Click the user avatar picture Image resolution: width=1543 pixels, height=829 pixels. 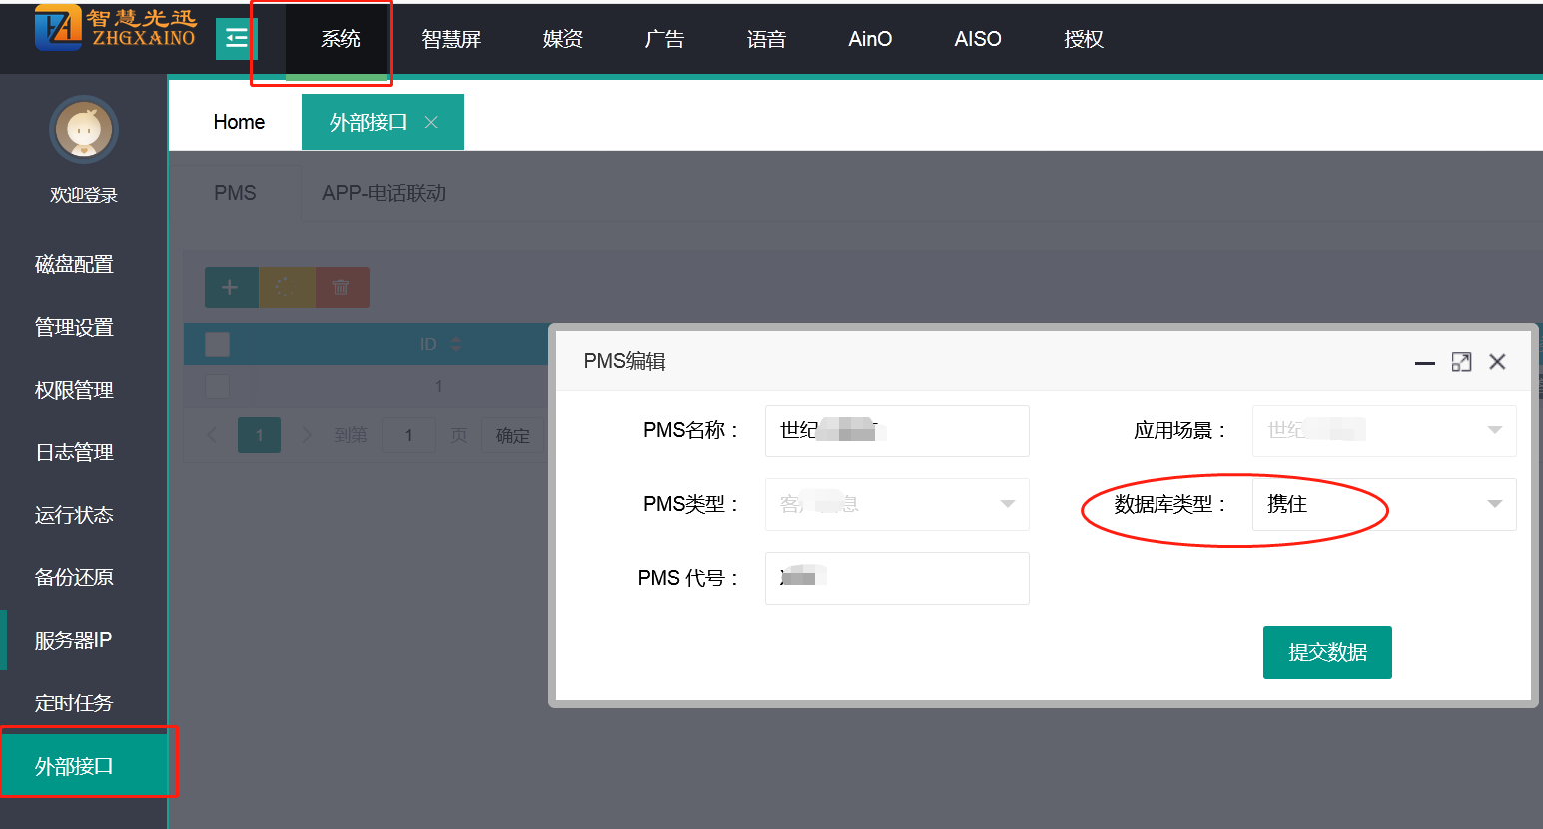pos(84,130)
